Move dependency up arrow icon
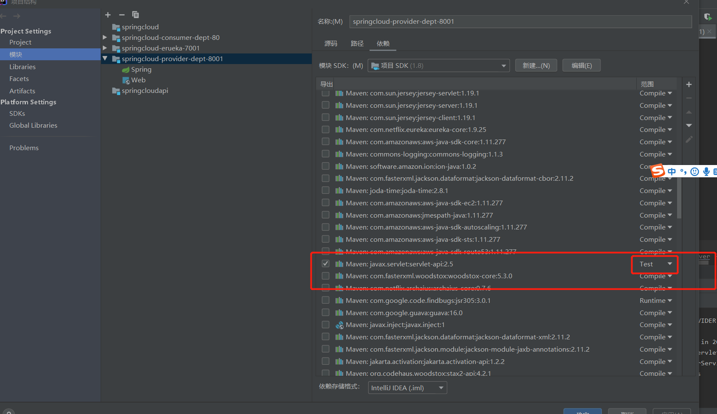717x414 pixels. tap(689, 112)
